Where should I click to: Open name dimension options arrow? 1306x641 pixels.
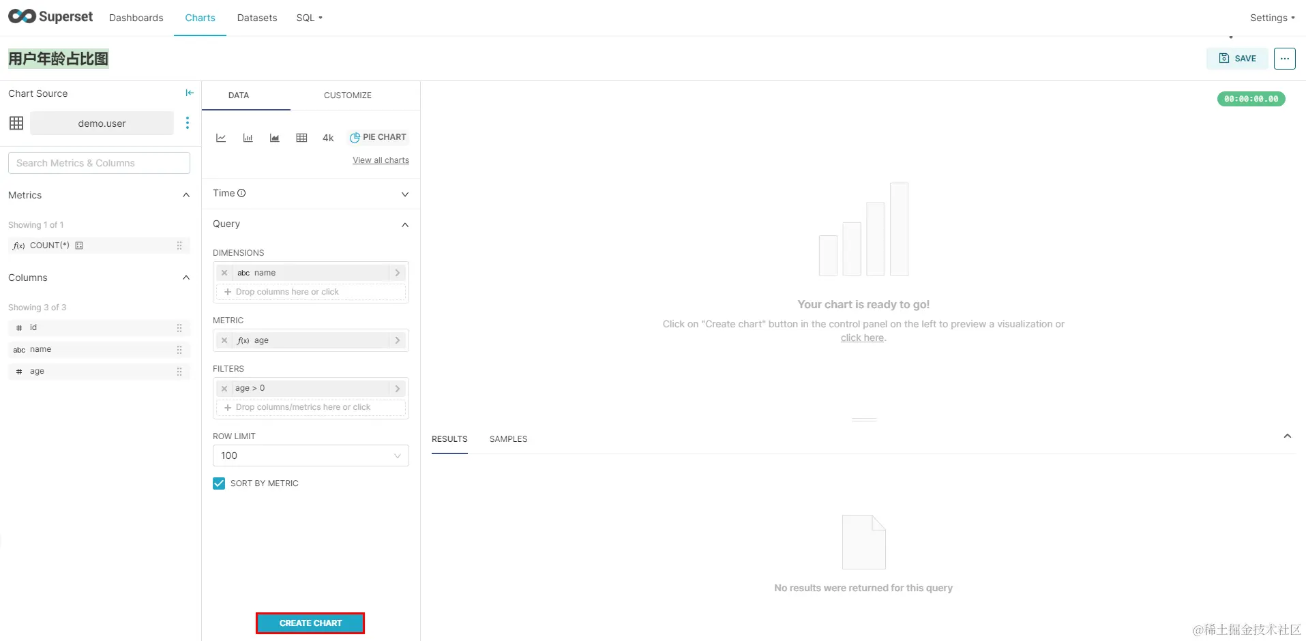pos(398,273)
